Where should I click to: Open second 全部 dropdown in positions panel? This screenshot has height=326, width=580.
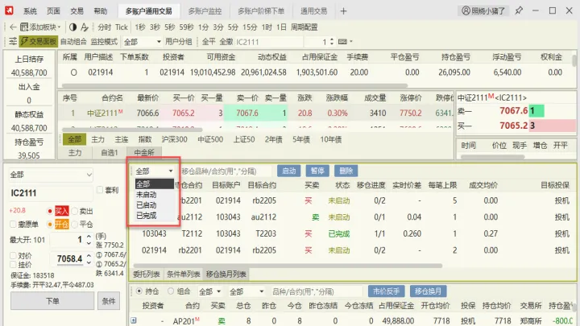tap(246, 291)
